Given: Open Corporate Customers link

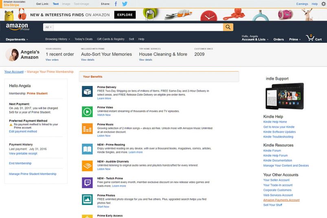Looking at the screenshot, I should coord(277,190).
